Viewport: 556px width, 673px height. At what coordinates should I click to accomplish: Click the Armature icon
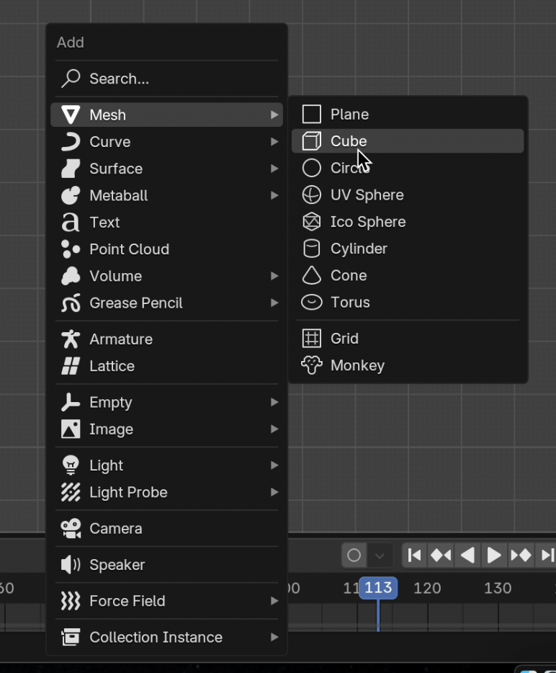click(71, 339)
